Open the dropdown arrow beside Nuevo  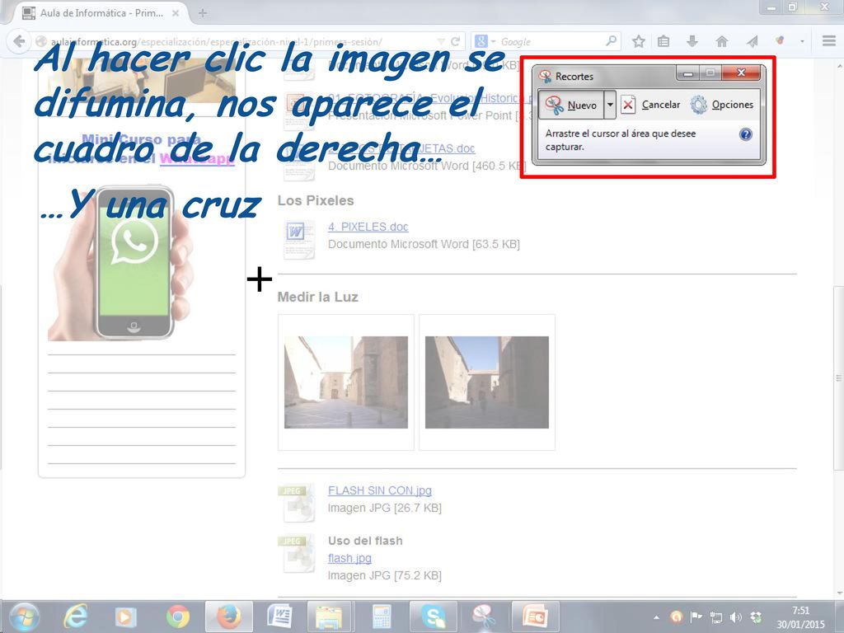(x=610, y=105)
